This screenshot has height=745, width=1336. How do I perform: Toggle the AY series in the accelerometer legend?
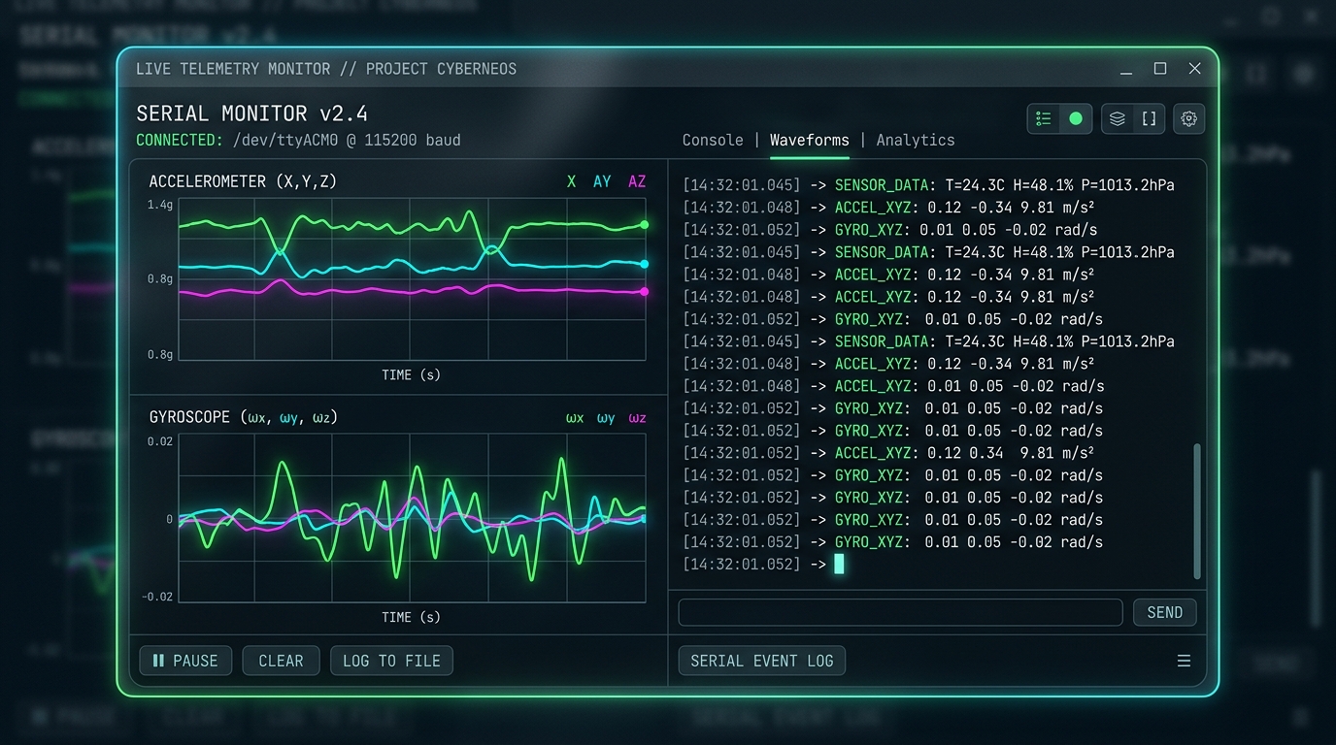tap(602, 181)
